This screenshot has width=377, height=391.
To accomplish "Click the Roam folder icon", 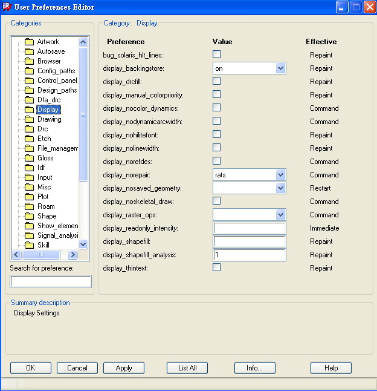I will (29, 206).
